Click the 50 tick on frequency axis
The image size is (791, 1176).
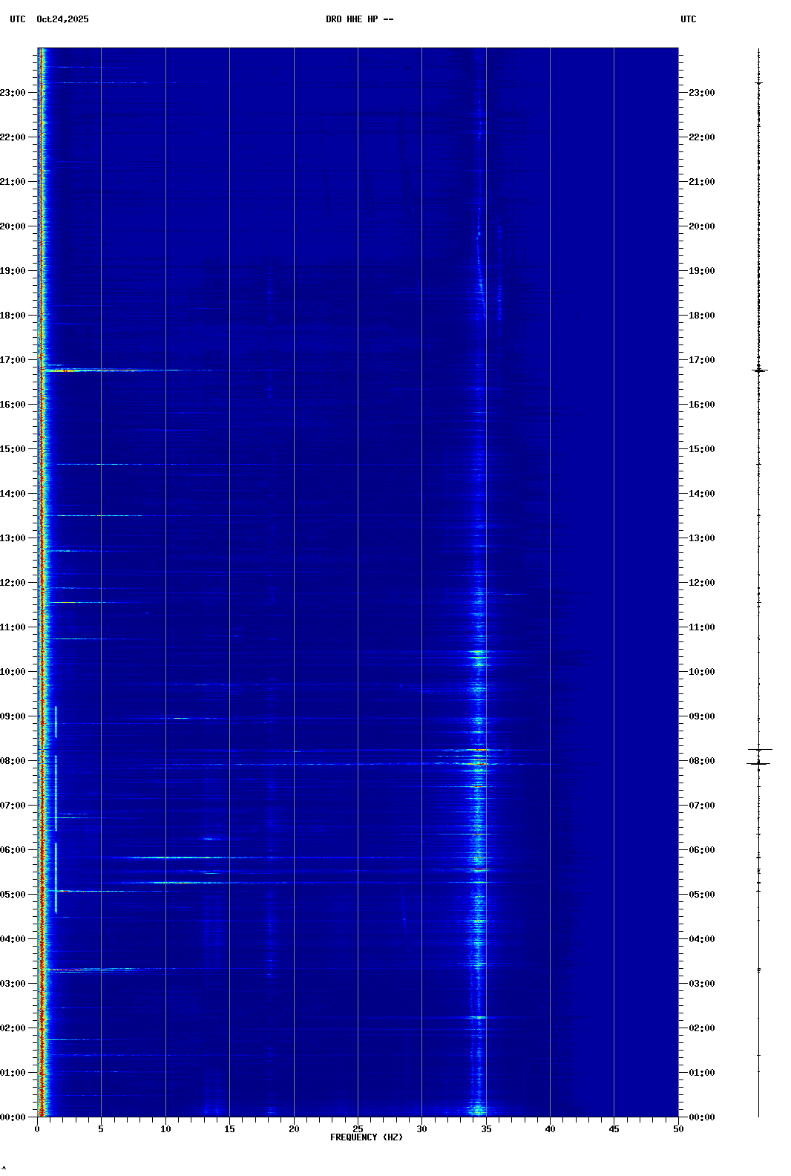coord(678,1129)
